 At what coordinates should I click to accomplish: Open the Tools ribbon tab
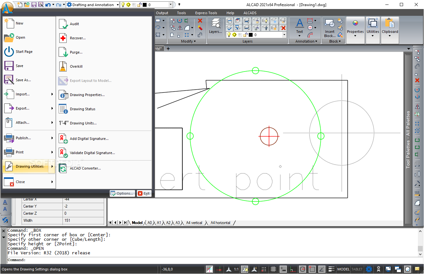click(x=181, y=13)
